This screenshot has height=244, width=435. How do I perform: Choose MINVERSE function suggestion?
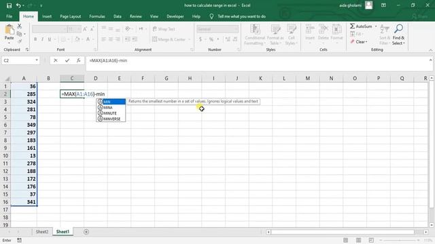[x=111, y=119]
